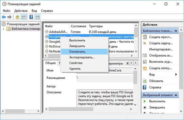Screen dimensions: 184x120
Task: Click the Планировщик заданий root clock icon
Action: pyautogui.click(x=4, y=24)
